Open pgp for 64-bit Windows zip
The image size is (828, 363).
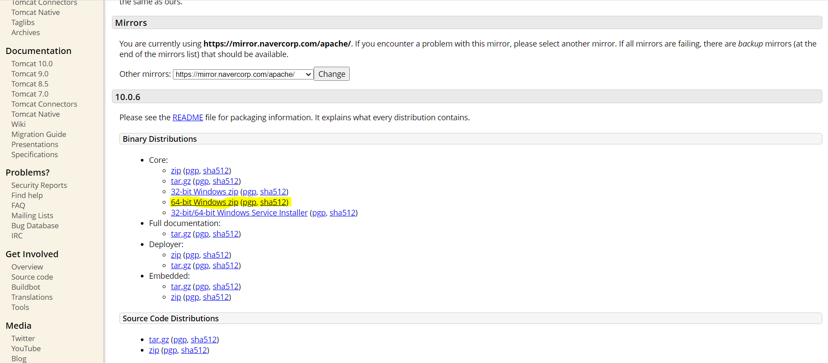coord(249,202)
